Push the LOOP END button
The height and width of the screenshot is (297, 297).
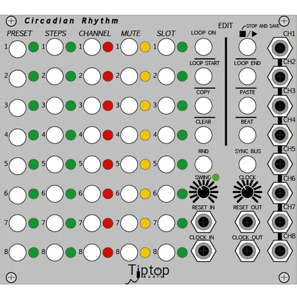(x=247, y=76)
